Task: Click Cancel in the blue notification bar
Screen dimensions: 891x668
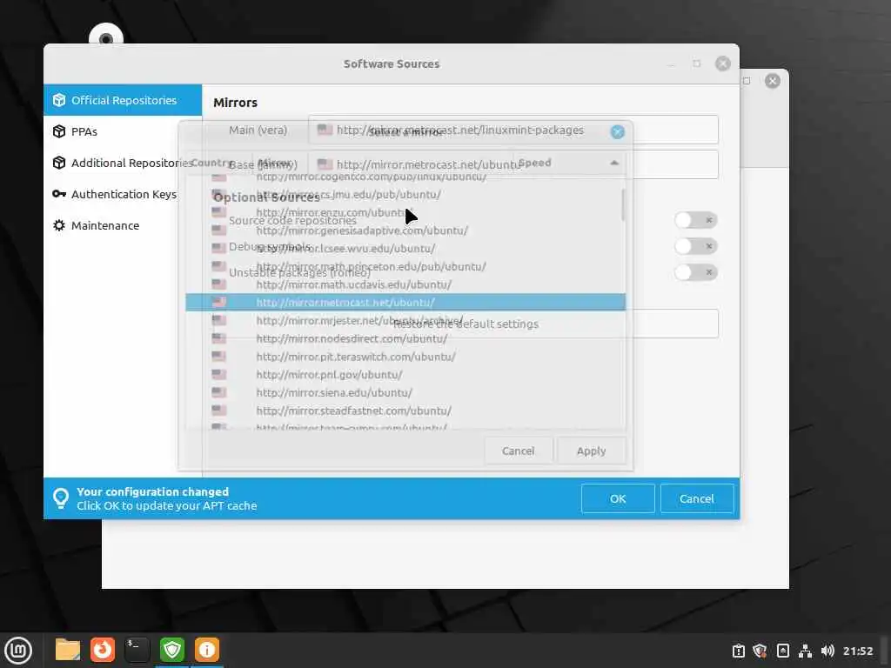Action: [697, 498]
